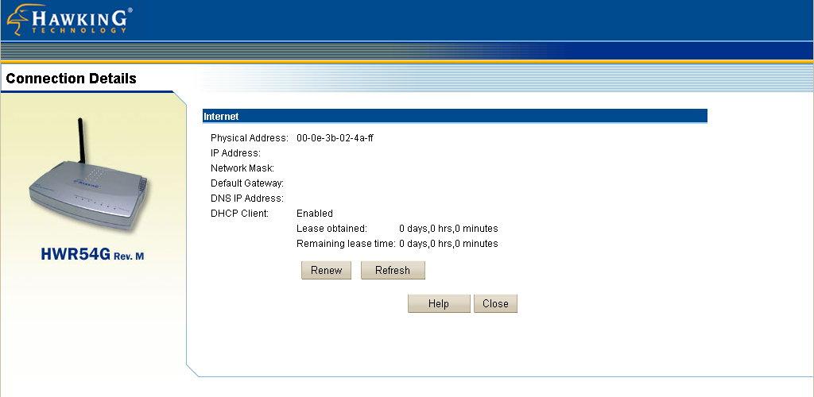Click the Connection Details page title
Image resolution: width=814 pixels, height=397 pixels.
coord(71,79)
